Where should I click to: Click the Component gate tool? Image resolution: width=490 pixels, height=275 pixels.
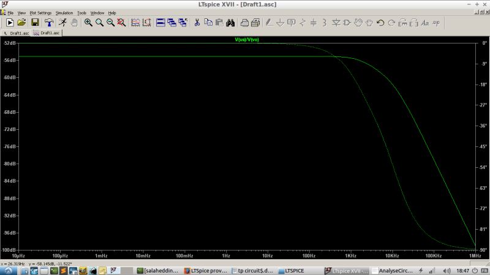(347, 23)
